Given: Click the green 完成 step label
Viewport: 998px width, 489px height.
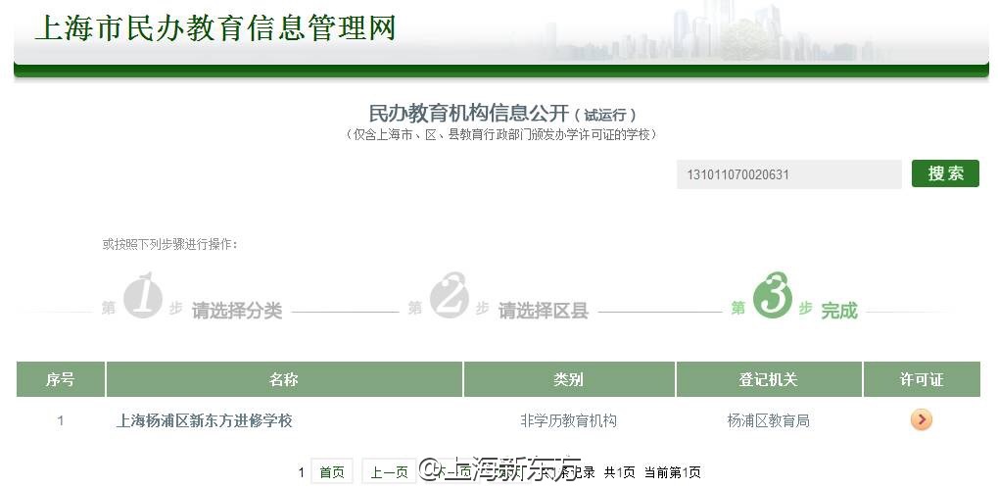Looking at the screenshot, I should point(838,311).
